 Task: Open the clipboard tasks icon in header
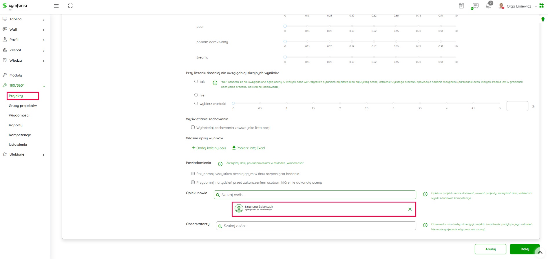tap(461, 6)
